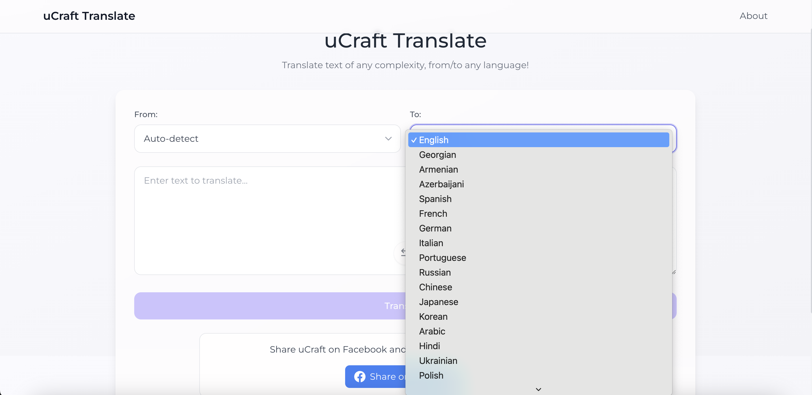Choose Japanese as target language
The image size is (812, 395).
click(438, 302)
